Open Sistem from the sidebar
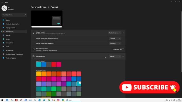Viewport: 182px width, 102px height. (x=14, y=20)
